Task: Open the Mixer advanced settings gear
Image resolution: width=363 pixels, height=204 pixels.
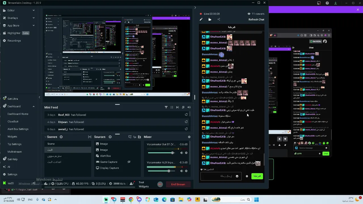Action: click(189, 137)
